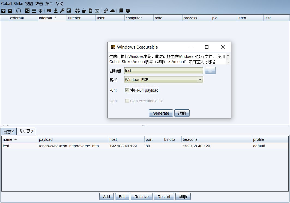Click the Remove listener button
The height and width of the screenshot is (203, 290).
(142, 196)
